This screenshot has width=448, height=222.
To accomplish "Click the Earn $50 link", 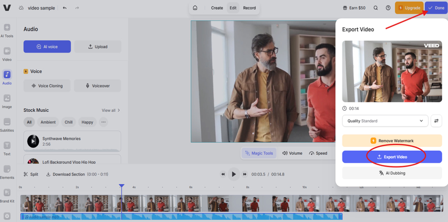I will click(x=354, y=8).
